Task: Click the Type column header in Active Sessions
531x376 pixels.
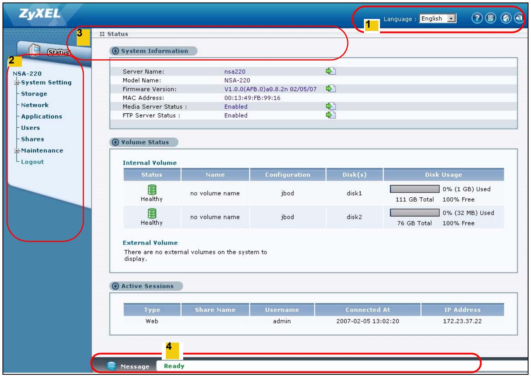Action: coord(152,309)
